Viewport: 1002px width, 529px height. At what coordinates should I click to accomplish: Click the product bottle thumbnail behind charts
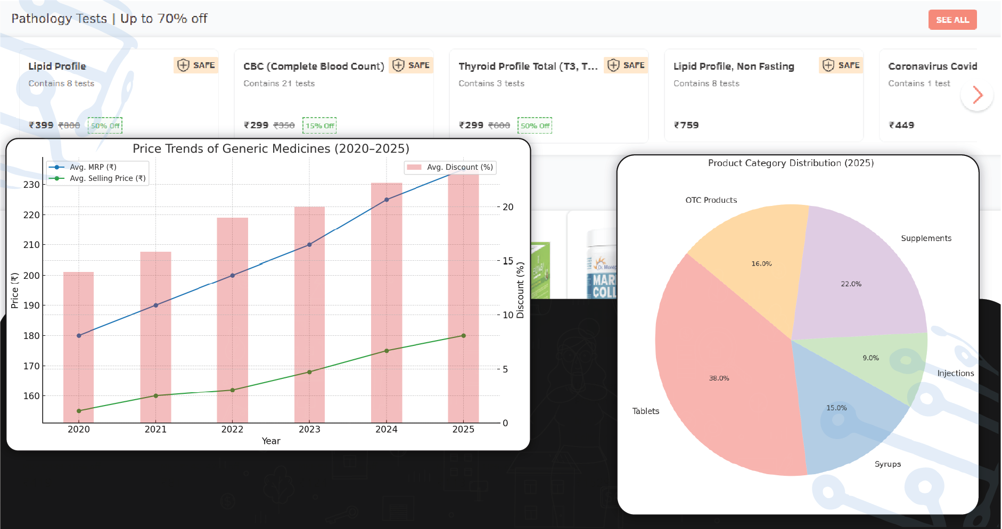tap(602, 266)
